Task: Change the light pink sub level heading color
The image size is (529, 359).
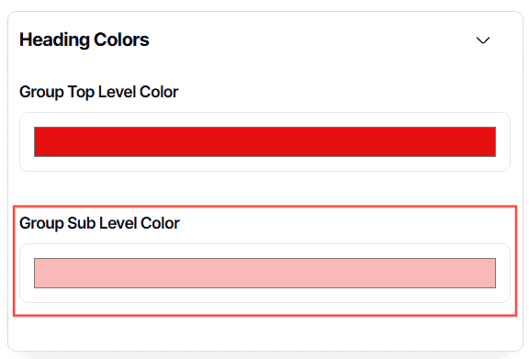Action: pos(264,273)
